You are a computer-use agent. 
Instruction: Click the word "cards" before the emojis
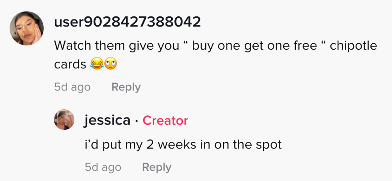pos(70,64)
